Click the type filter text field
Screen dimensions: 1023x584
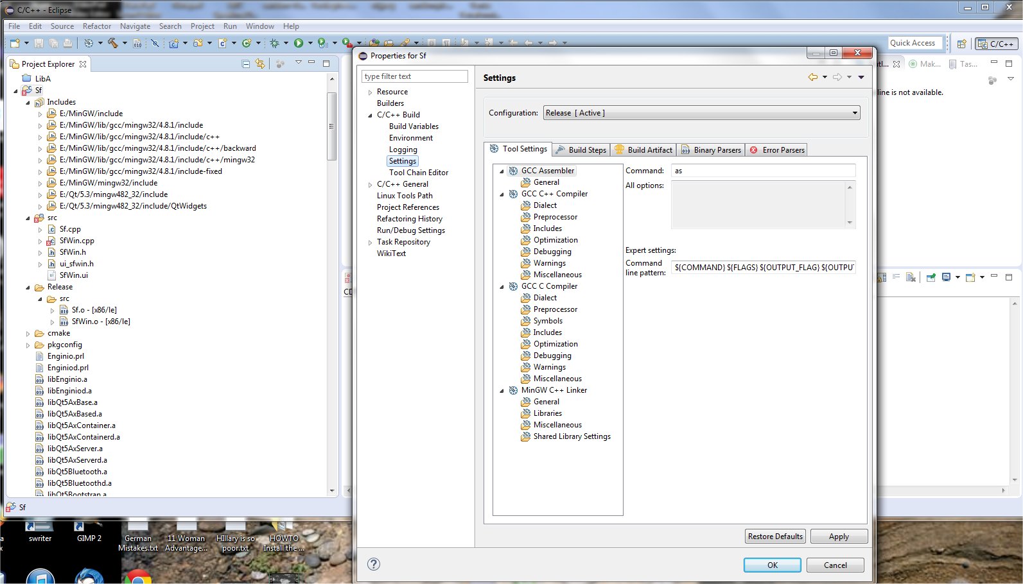pos(414,76)
